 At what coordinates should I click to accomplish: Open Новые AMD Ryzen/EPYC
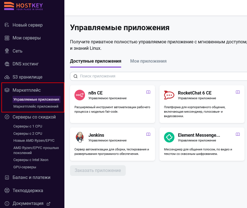[x=34, y=141]
